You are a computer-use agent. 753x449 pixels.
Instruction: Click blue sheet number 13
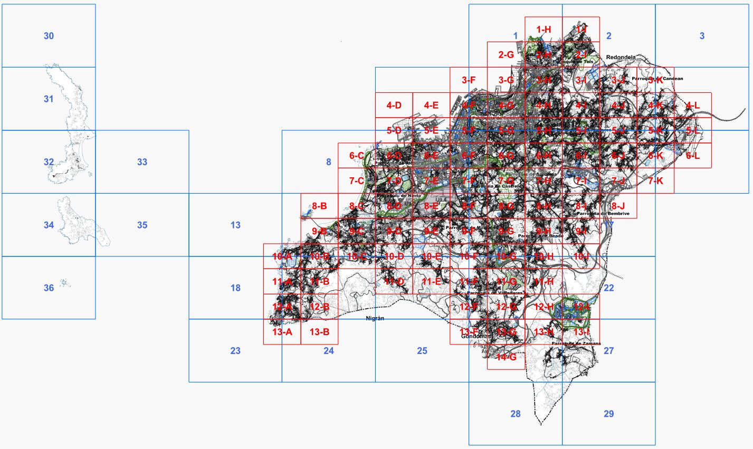[x=235, y=225]
